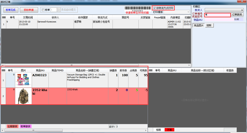Click the 移除单据 button
Image resolution: width=247 pixels, height=133 pixels.
[x=29, y=10]
